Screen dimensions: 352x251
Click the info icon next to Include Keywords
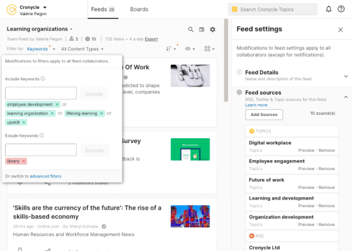tap(43, 78)
